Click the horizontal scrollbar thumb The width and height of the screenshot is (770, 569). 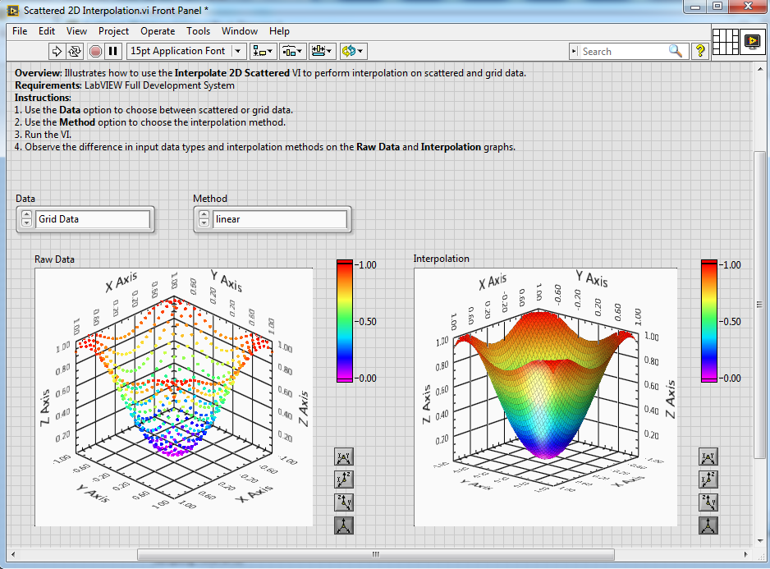coord(376,554)
